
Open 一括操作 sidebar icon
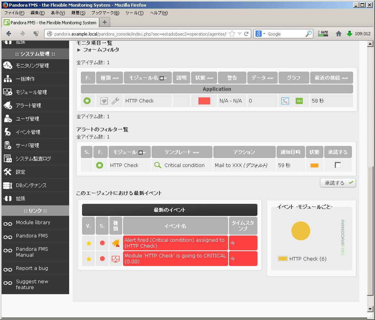8,79
